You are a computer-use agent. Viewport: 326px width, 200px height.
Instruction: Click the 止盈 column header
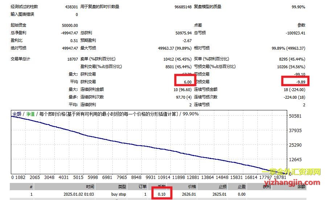click(x=242, y=187)
